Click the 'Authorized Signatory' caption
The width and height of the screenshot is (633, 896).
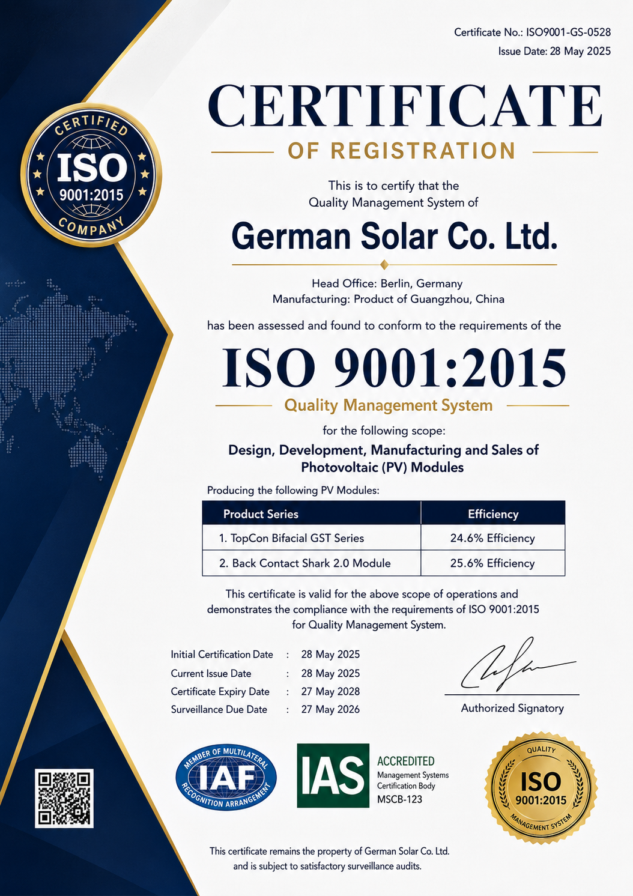point(512,709)
